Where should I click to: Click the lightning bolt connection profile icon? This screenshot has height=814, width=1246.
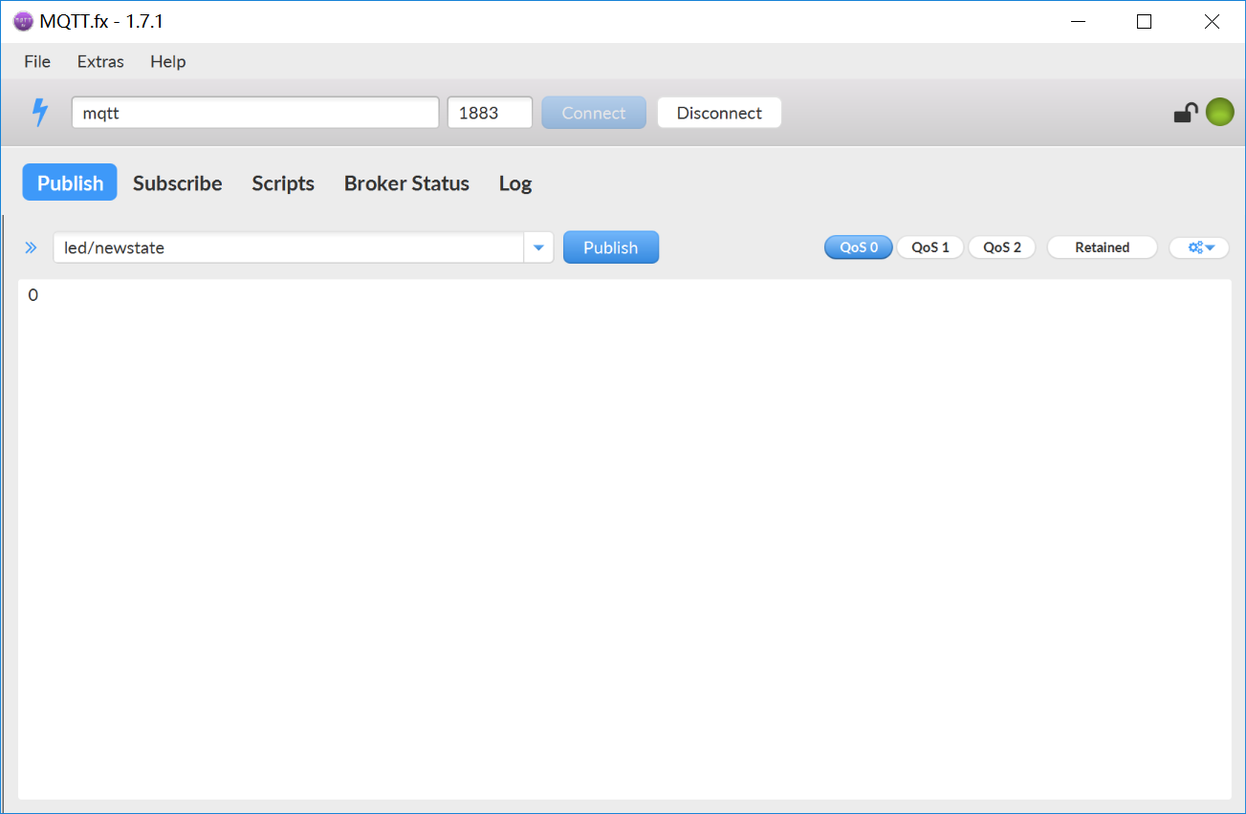pyautogui.click(x=40, y=113)
